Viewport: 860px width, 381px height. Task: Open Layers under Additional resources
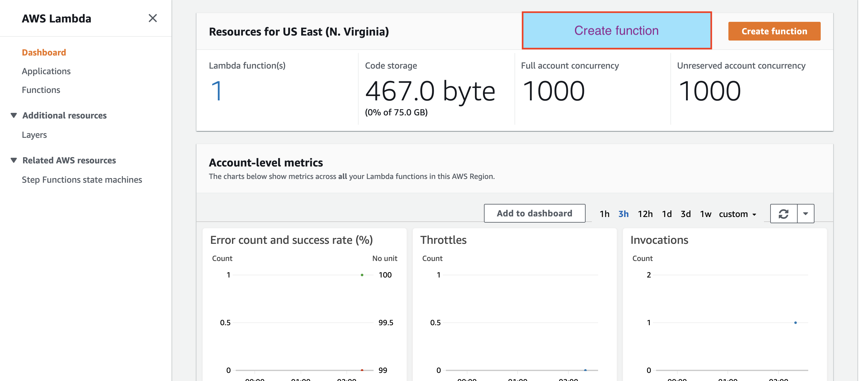[x=34, y=135]
